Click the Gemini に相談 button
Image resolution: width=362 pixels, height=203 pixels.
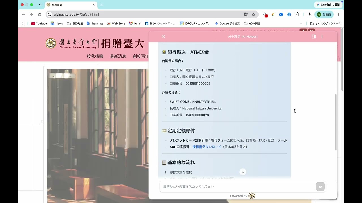[328, 5]
